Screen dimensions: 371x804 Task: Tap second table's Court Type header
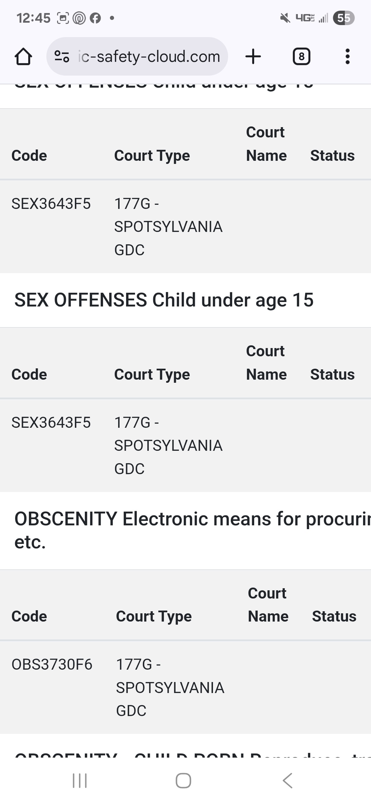[x=152, y=375]
